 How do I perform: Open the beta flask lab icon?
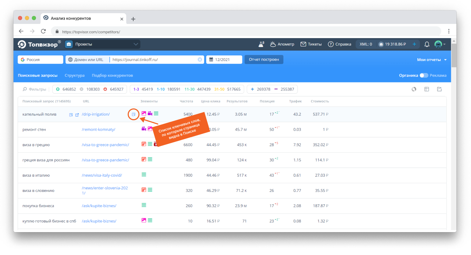[x=261, y=44]
